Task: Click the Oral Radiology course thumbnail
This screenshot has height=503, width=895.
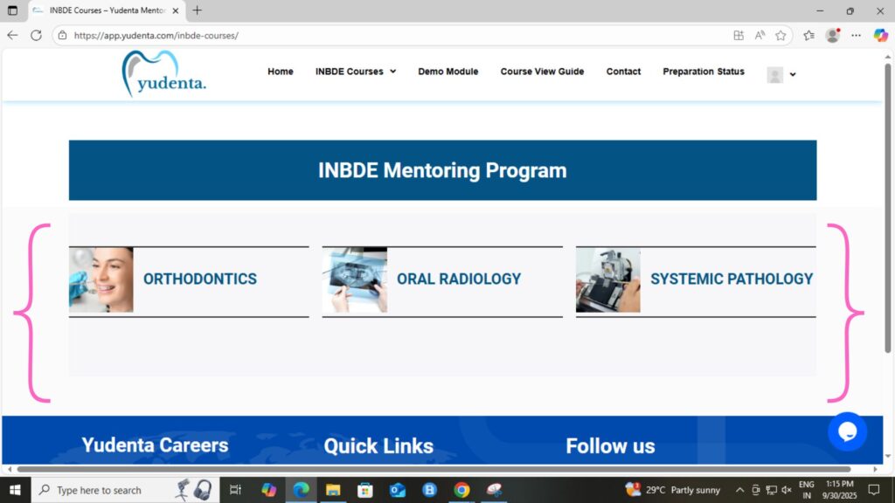Action: pyautogui.click(x=354, y=280)
